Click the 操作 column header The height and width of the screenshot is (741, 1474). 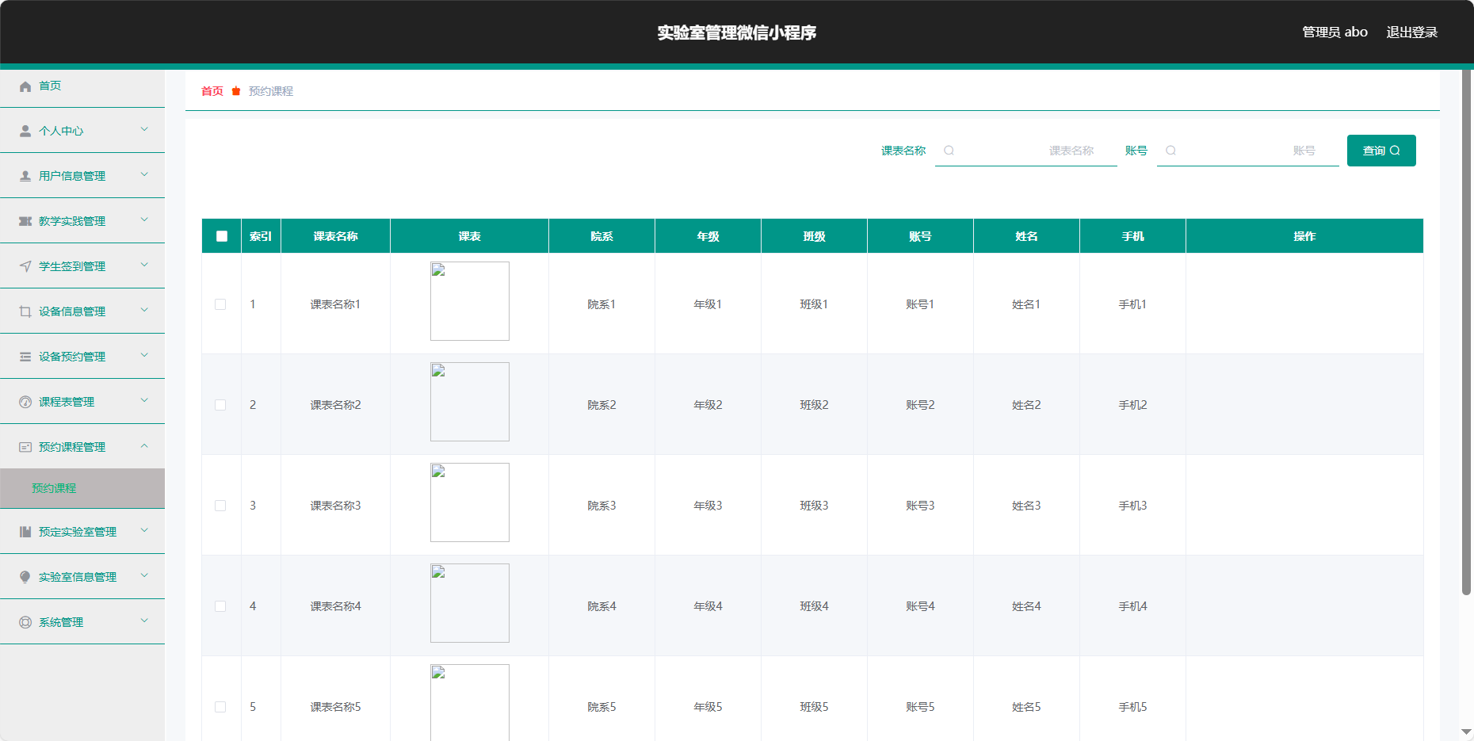(1304, 236)
